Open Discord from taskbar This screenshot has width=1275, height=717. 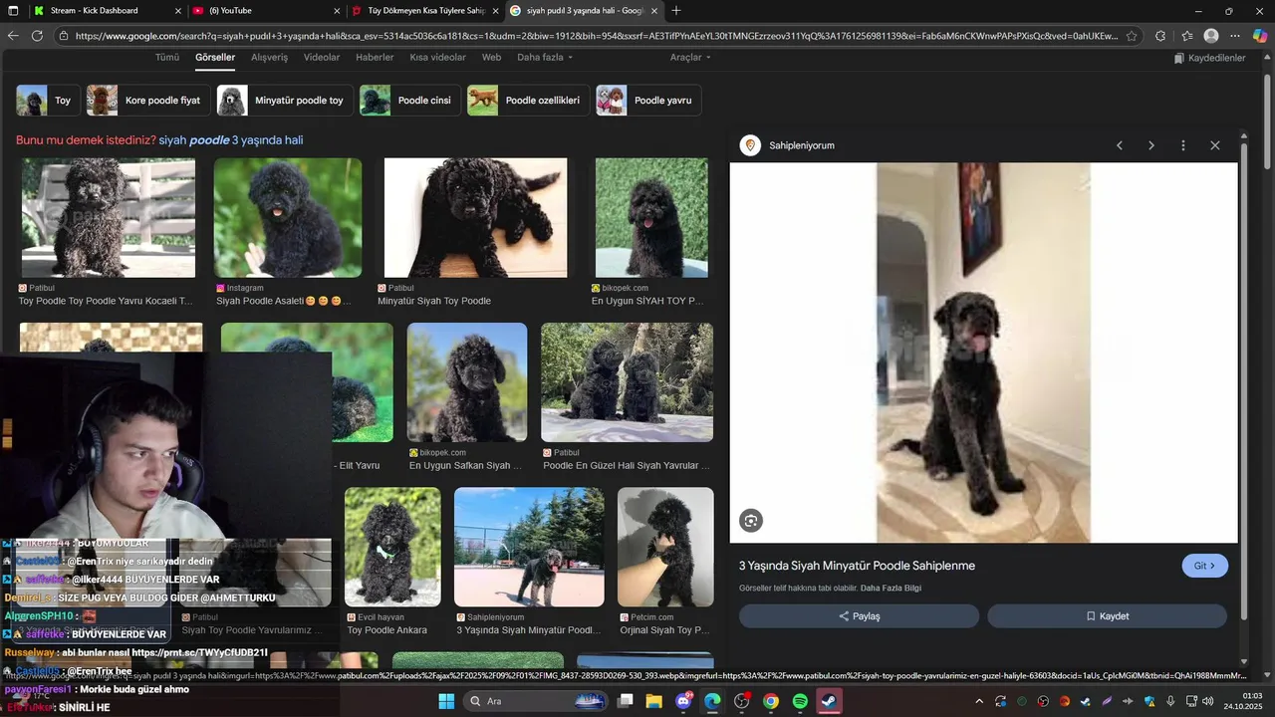click(x=683, y=701)
